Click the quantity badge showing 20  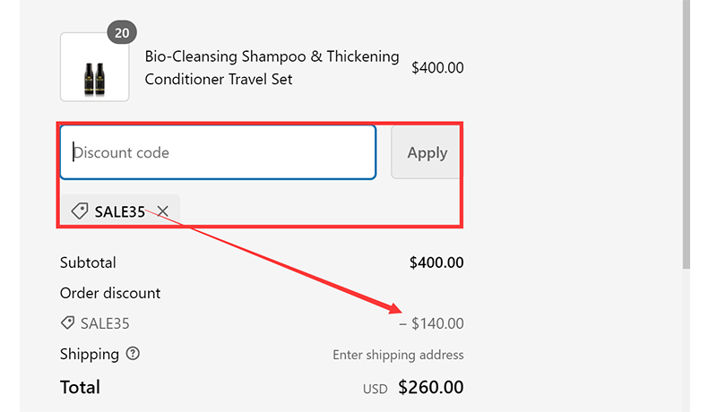coord(122,33)
